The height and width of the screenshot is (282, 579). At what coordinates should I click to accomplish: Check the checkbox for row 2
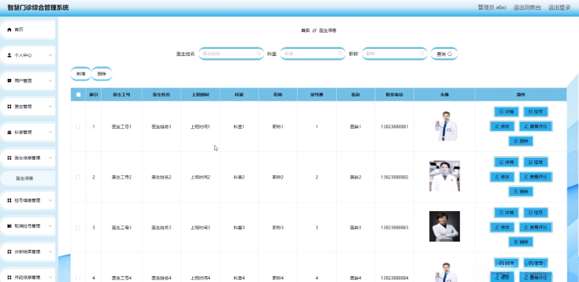point(78,177)
